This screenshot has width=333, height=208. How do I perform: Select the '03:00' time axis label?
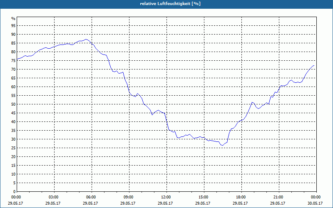pos(54,197)
